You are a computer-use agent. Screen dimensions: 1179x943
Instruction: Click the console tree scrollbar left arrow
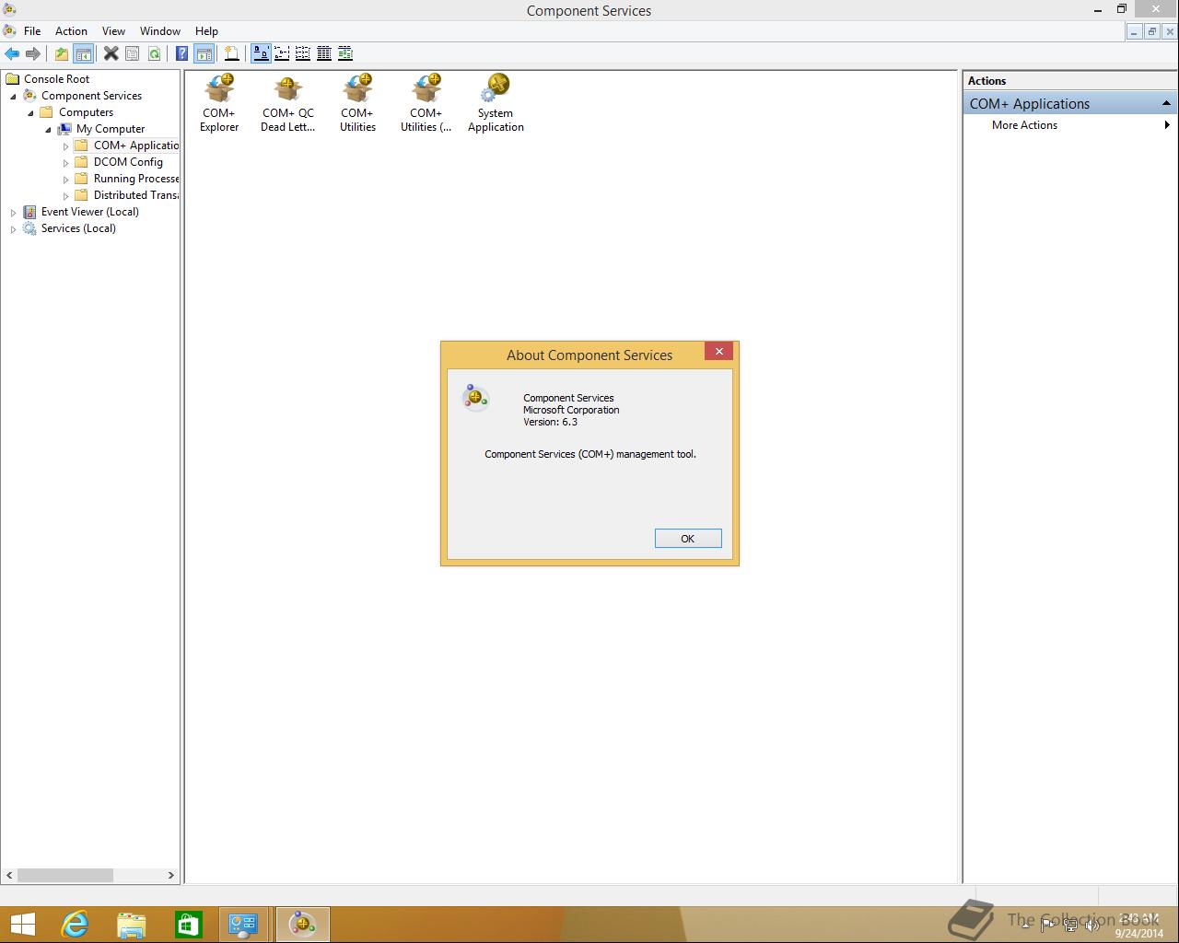tap(10, 875)
